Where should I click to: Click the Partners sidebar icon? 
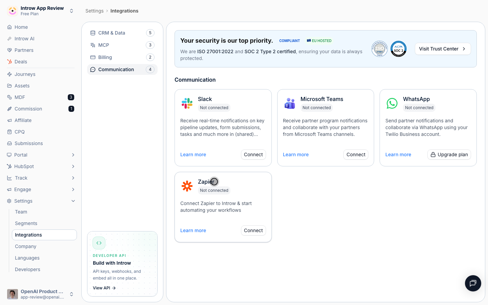[x=9, y=50]
